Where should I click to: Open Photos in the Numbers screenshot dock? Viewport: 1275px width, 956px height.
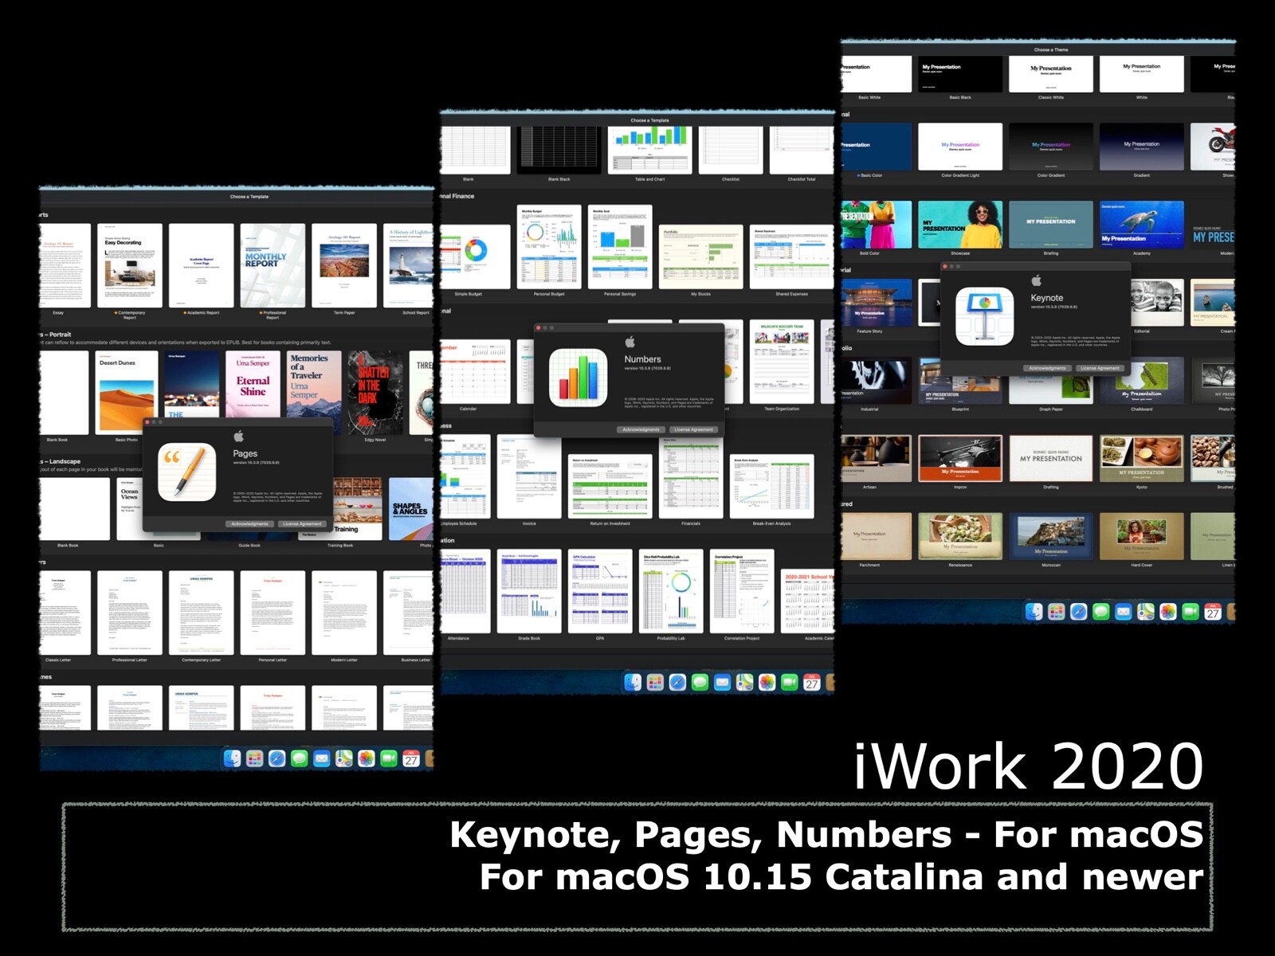767,682
